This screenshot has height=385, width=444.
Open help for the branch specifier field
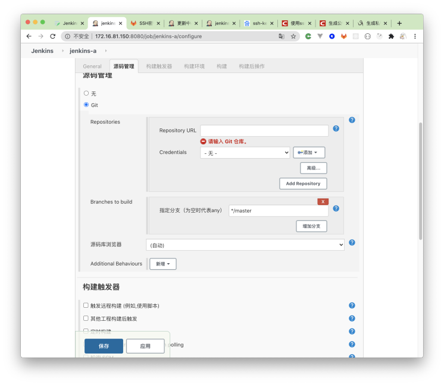[336, 209]
